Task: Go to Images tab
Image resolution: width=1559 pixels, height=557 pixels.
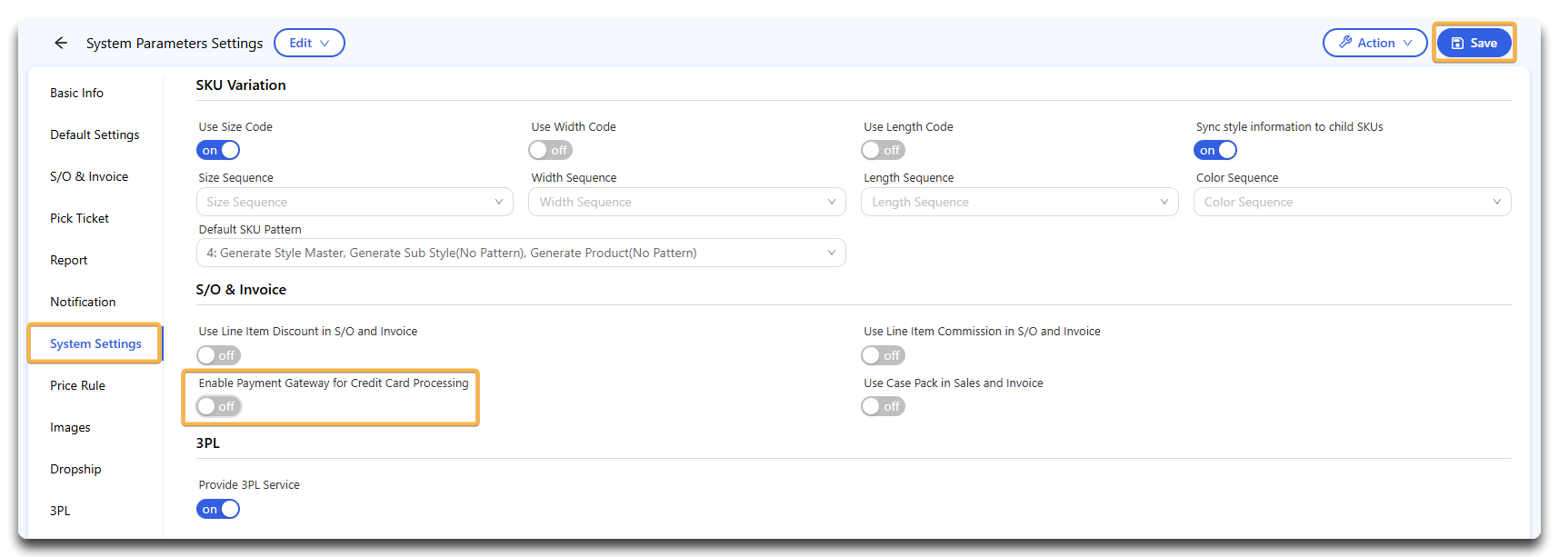Action: [x=70, y=427]
